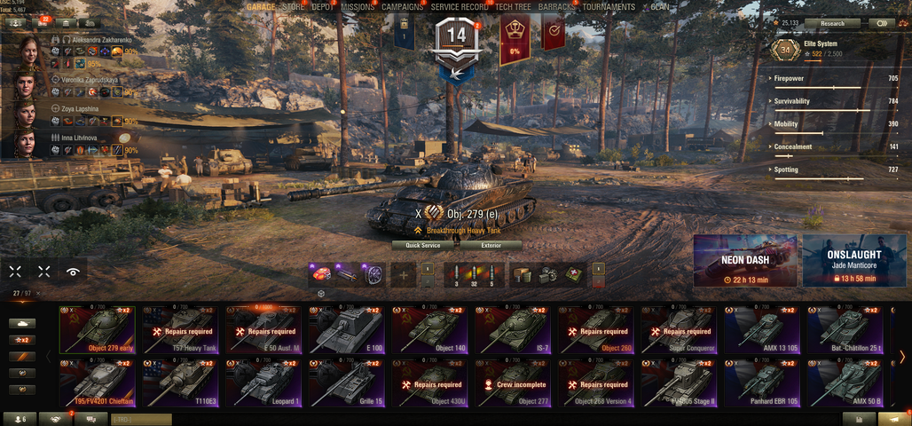This screenshot has width=912, height=426.
Task: Expand the Firepower parameter section
Action: click(835, 78)
